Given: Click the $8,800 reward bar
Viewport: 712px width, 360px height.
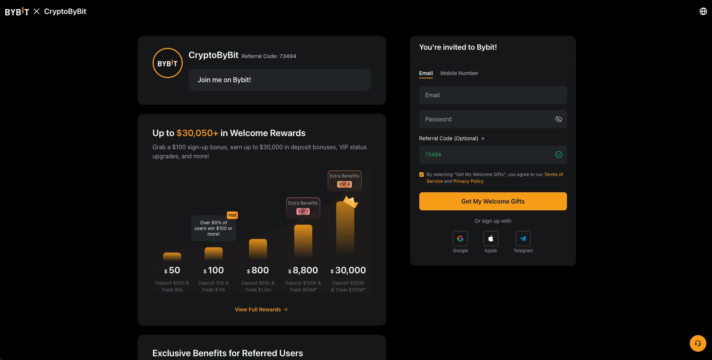Looking at the screenshot, I should click(303, 241).
